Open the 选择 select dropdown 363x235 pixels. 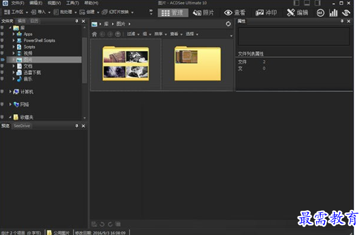tap(192, 34)
